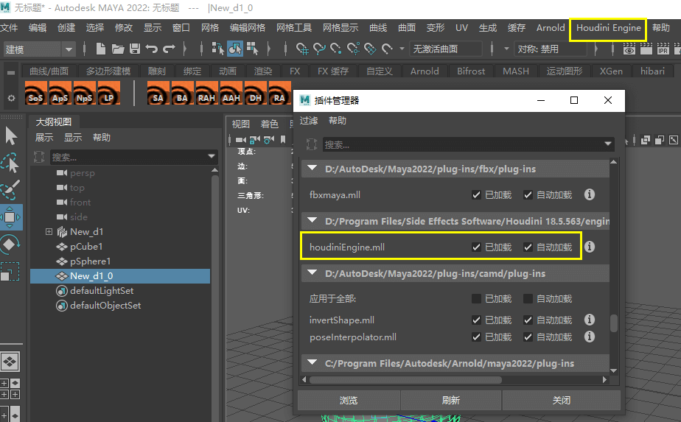Activate the Move tool in toolbox
Viewport: 681px width, 422px height.
(10, 217)
